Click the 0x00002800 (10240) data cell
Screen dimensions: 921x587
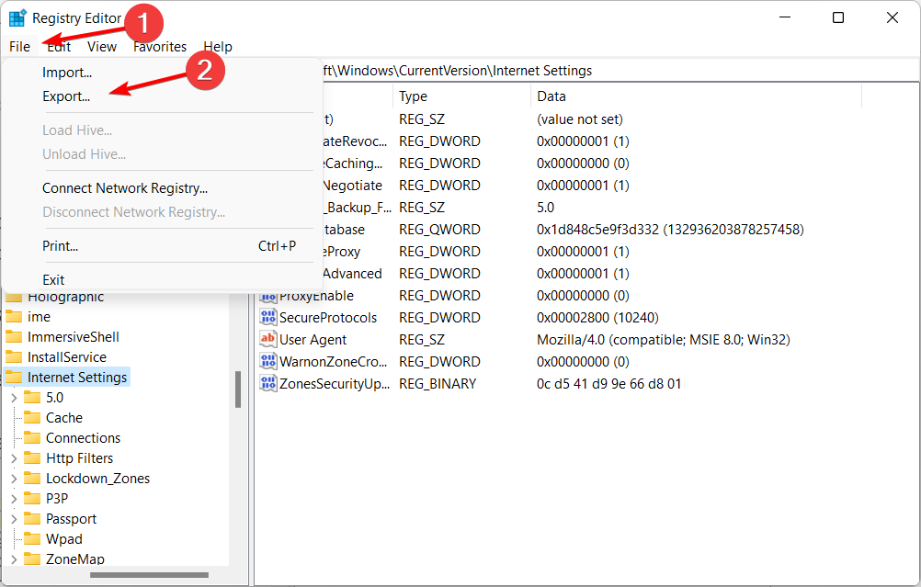coord(597,318)
